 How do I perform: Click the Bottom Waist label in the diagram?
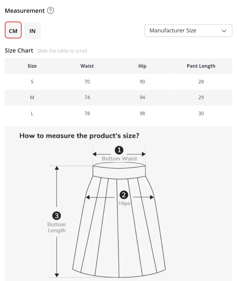(119, 158)
